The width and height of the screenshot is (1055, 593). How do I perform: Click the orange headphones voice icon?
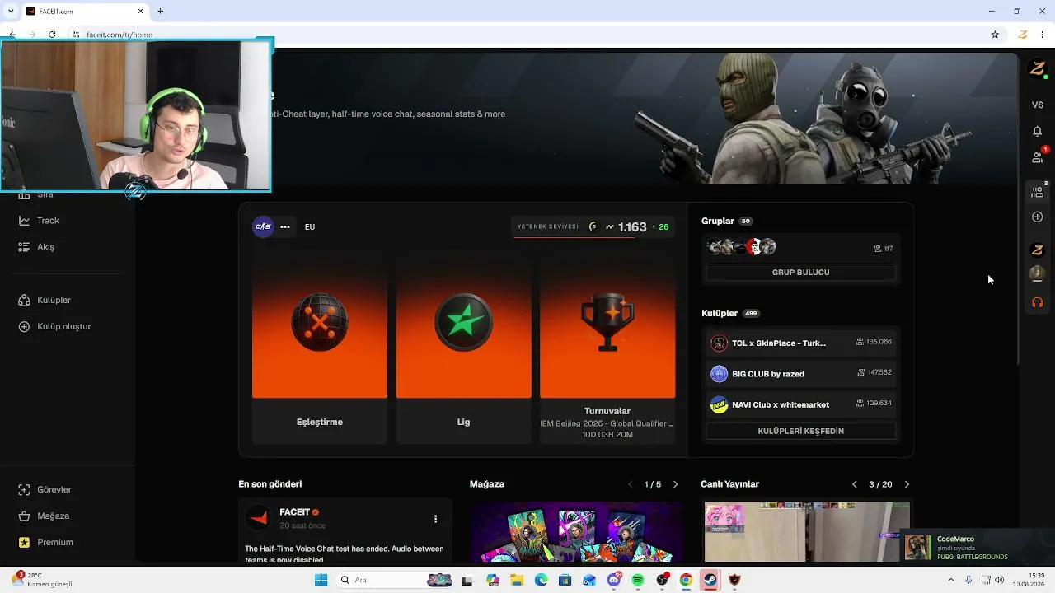click(1038, 302)
